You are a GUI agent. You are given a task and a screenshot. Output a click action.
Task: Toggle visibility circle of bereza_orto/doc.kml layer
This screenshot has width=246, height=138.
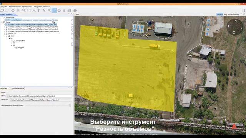(x=71, y=31)
